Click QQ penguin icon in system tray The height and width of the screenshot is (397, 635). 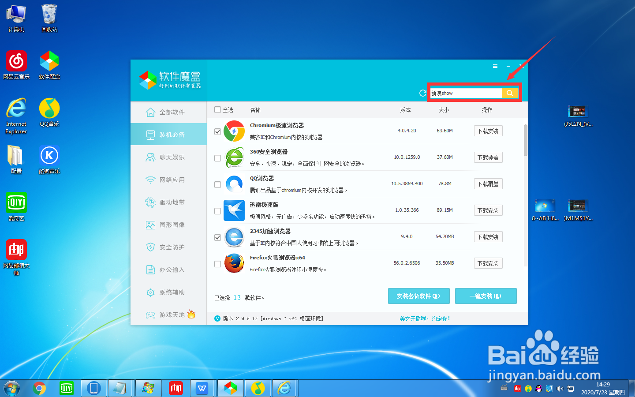click(x=539, y=389)
